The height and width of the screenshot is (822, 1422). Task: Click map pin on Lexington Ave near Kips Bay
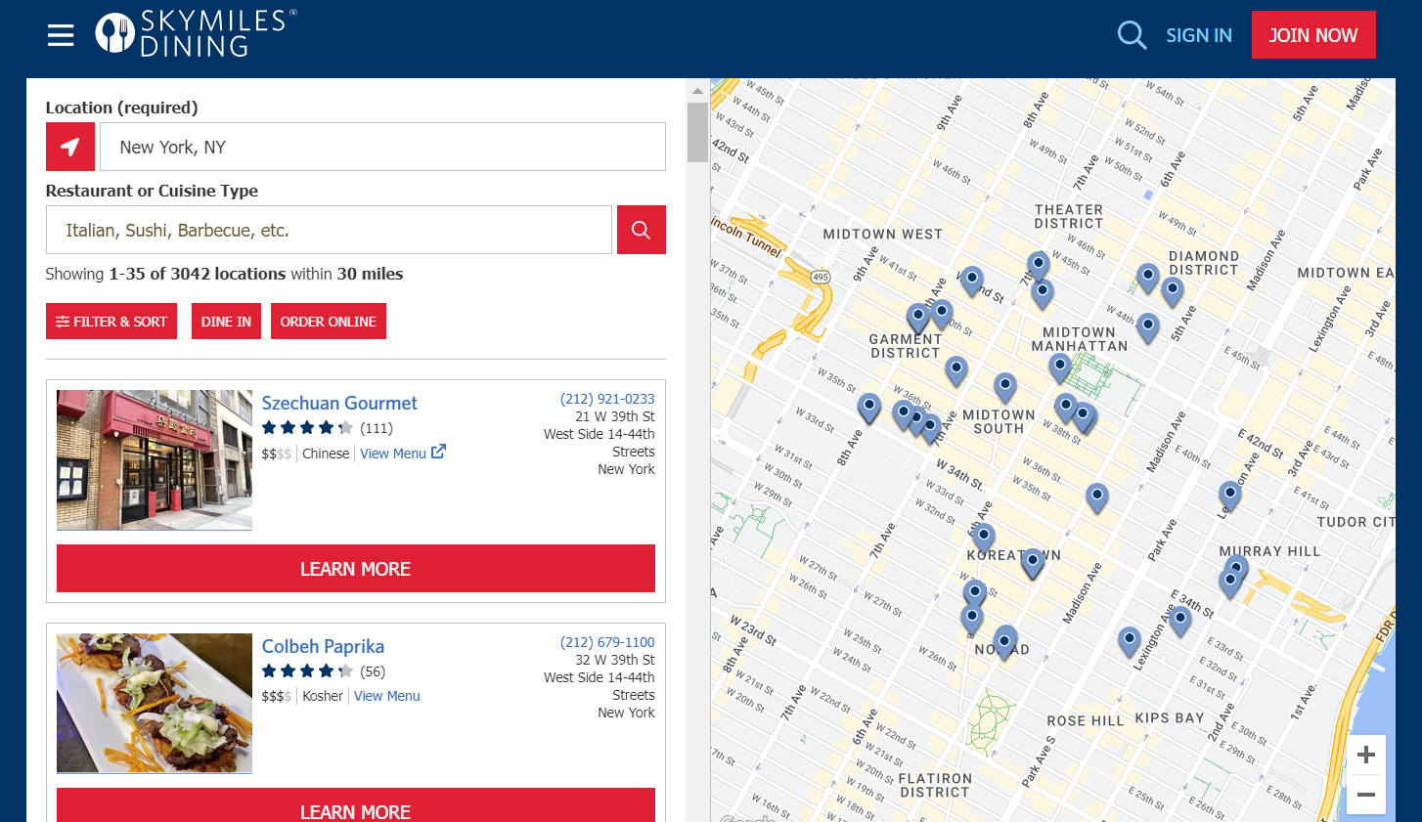(1130, 641)
